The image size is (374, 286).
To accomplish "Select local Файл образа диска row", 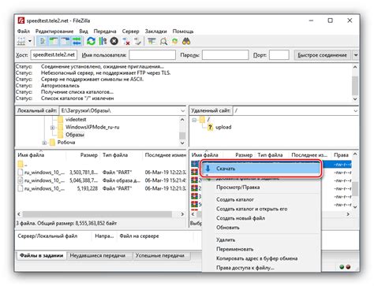I will click(x=101, y=180).
